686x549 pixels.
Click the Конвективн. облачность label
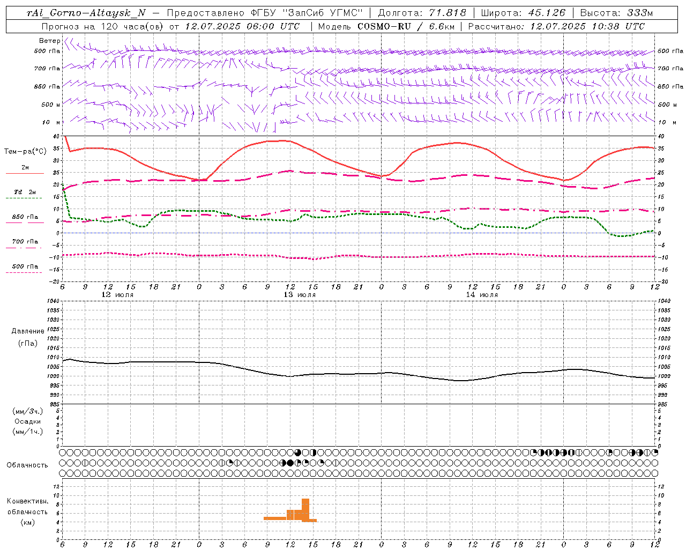pyautogui.click(x=28, y=507)
